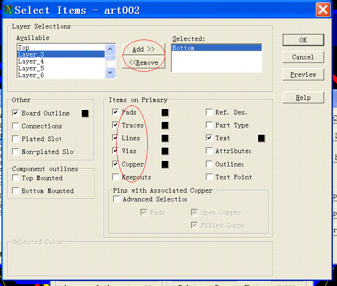Click the Vias color swatch
The width and height of the screenshot is (337, 286).
coord(165,151)
